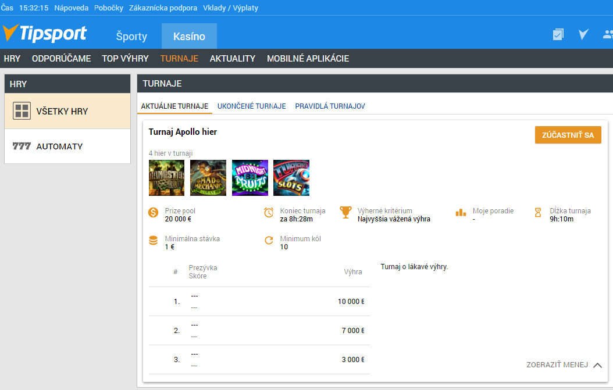The width and height of the screenshot is (613, 390).
Task: Open the Midnight Fruits game thumbnail
Action: (x=250, y=178)
